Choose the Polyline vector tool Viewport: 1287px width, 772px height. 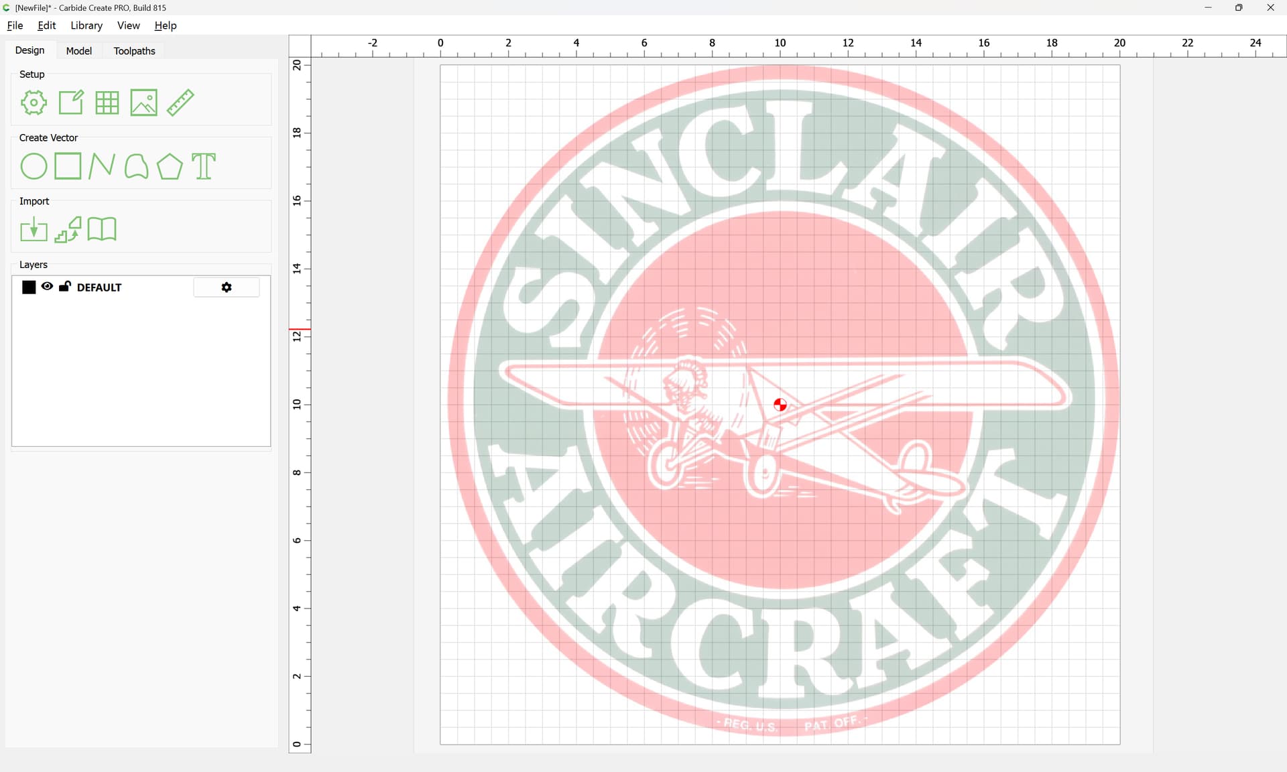pos(102,166)
